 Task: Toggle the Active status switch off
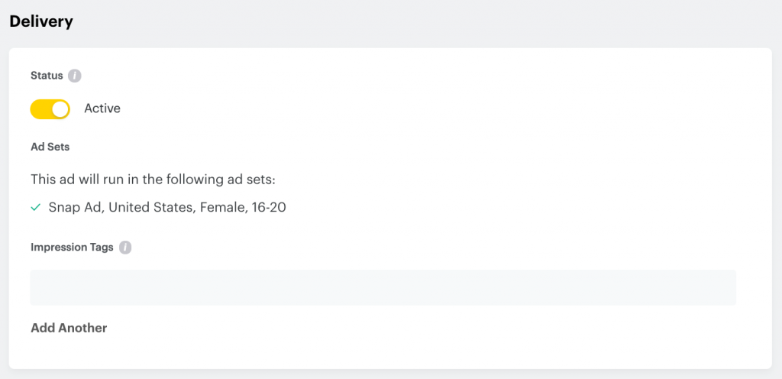coord(50,109)
